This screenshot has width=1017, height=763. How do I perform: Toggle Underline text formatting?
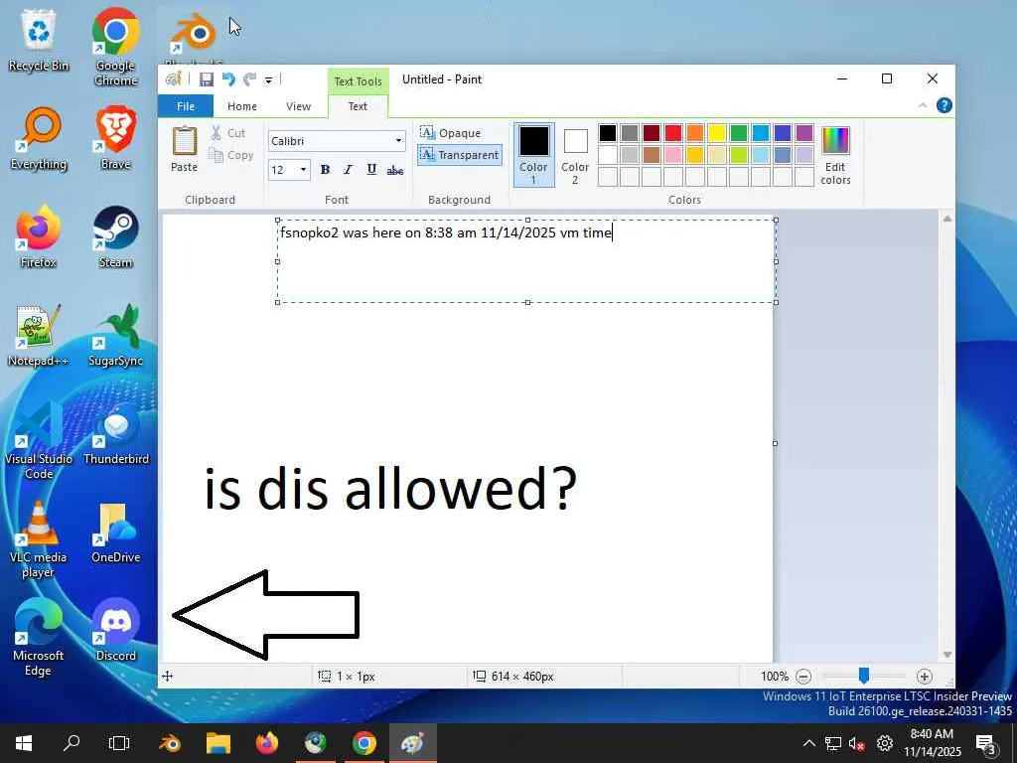[x=371, y=170]
